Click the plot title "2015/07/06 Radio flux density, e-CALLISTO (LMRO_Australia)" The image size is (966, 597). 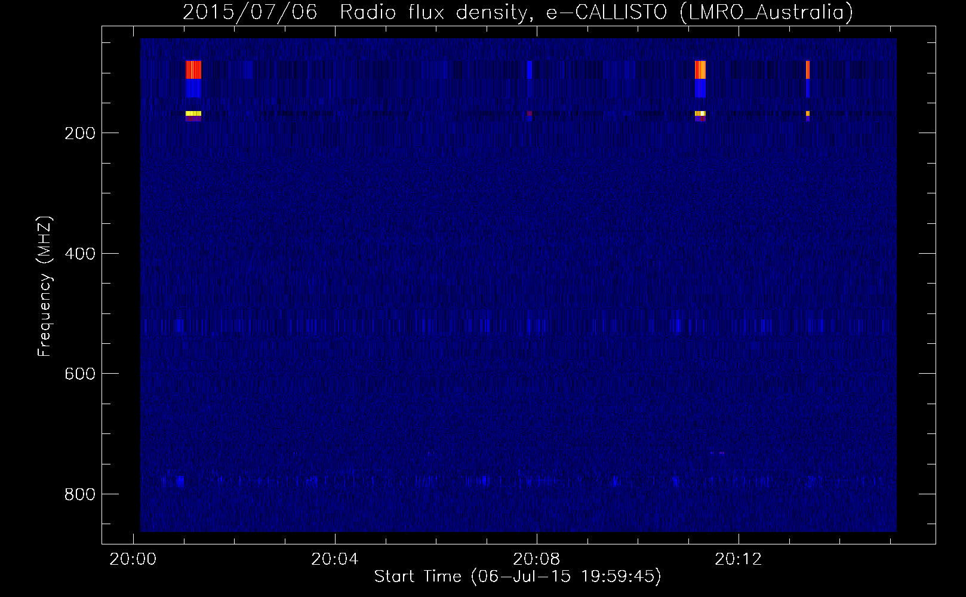pos(518,12)
